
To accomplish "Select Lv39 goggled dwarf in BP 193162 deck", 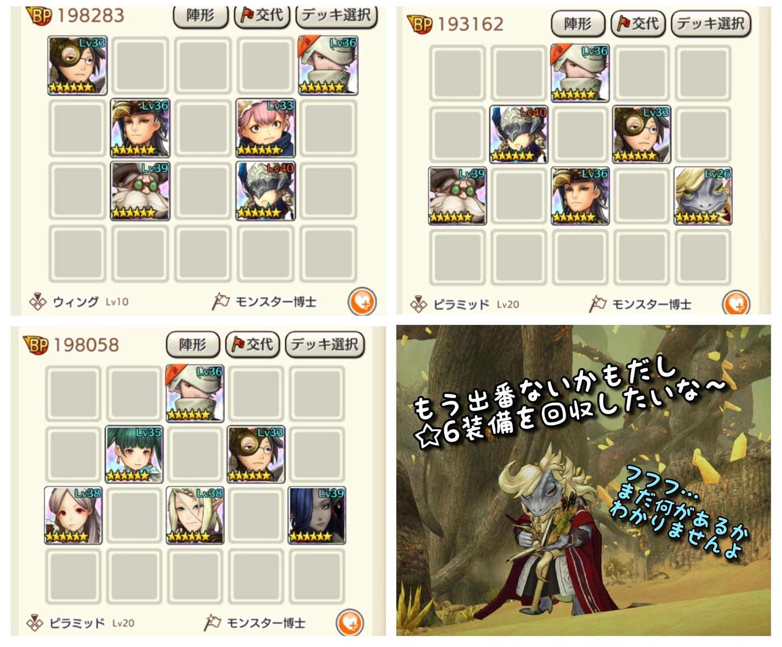I will coord(457,196).
